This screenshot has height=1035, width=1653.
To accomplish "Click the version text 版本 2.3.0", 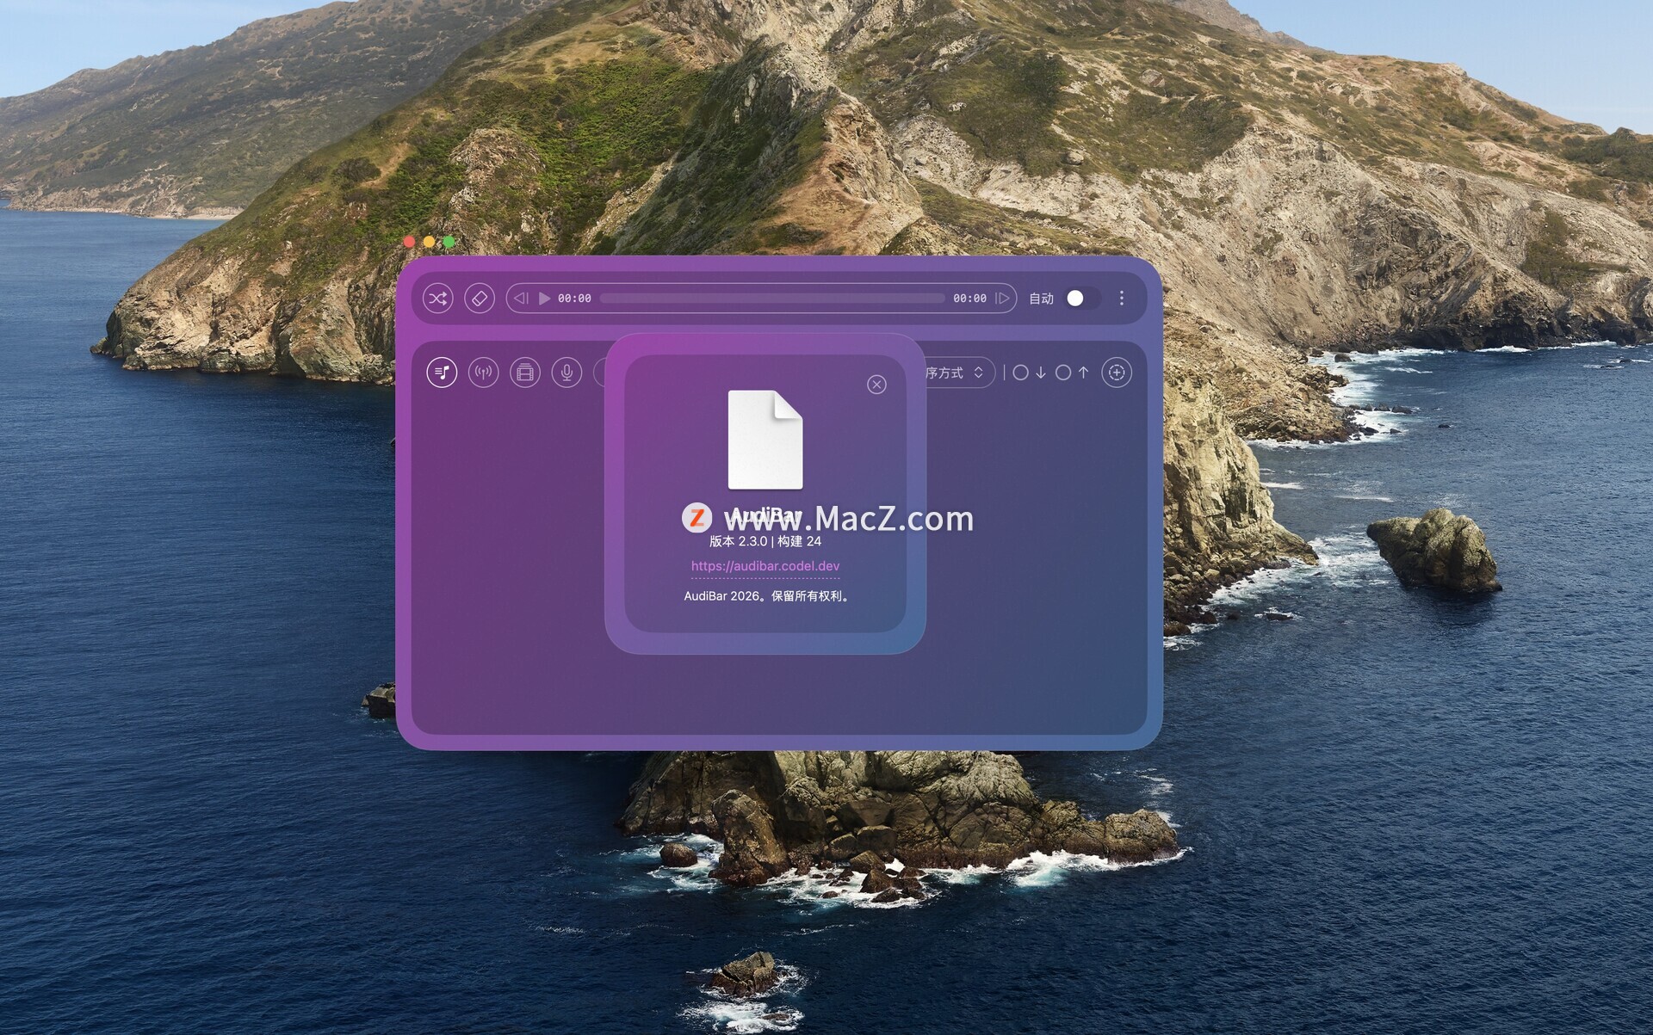I will point(738,541).
